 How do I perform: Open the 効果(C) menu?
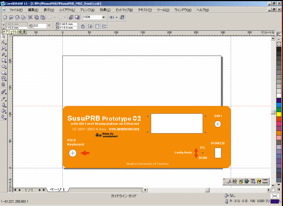click(x=105, y=10)
